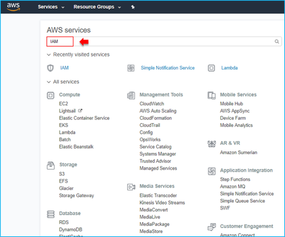Click the IAM shield icon
Viewport: 285px width, 237px height.
[x=50, y=68]
